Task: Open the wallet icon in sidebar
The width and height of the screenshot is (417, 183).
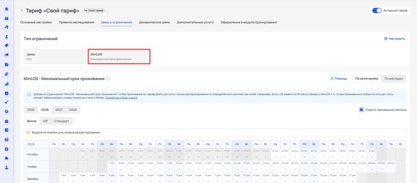Action: tap(7, 130)
